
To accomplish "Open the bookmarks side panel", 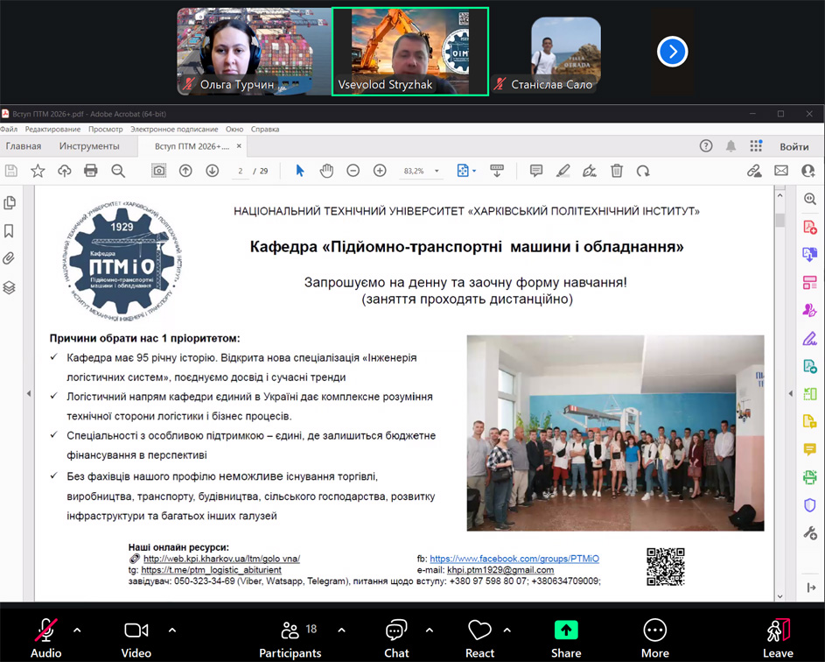I will click(x=10, y=231).
